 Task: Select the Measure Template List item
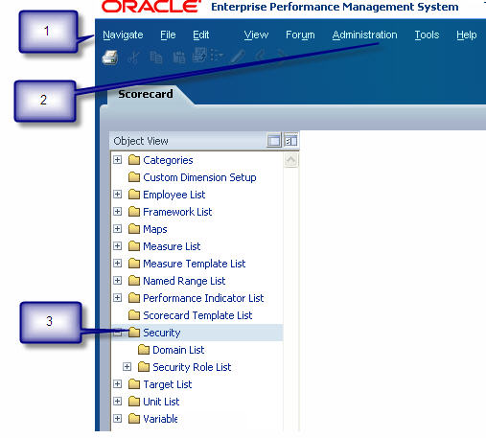point(195,264)
